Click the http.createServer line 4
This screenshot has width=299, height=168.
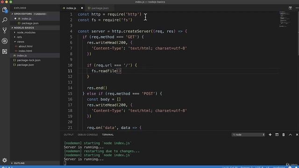coord(132,31)
